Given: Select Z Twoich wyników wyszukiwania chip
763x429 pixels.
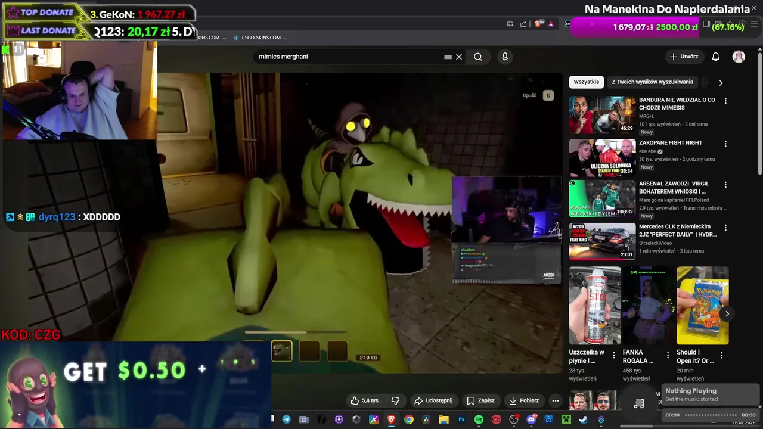Looking at the screenshot, I should 652,82.
